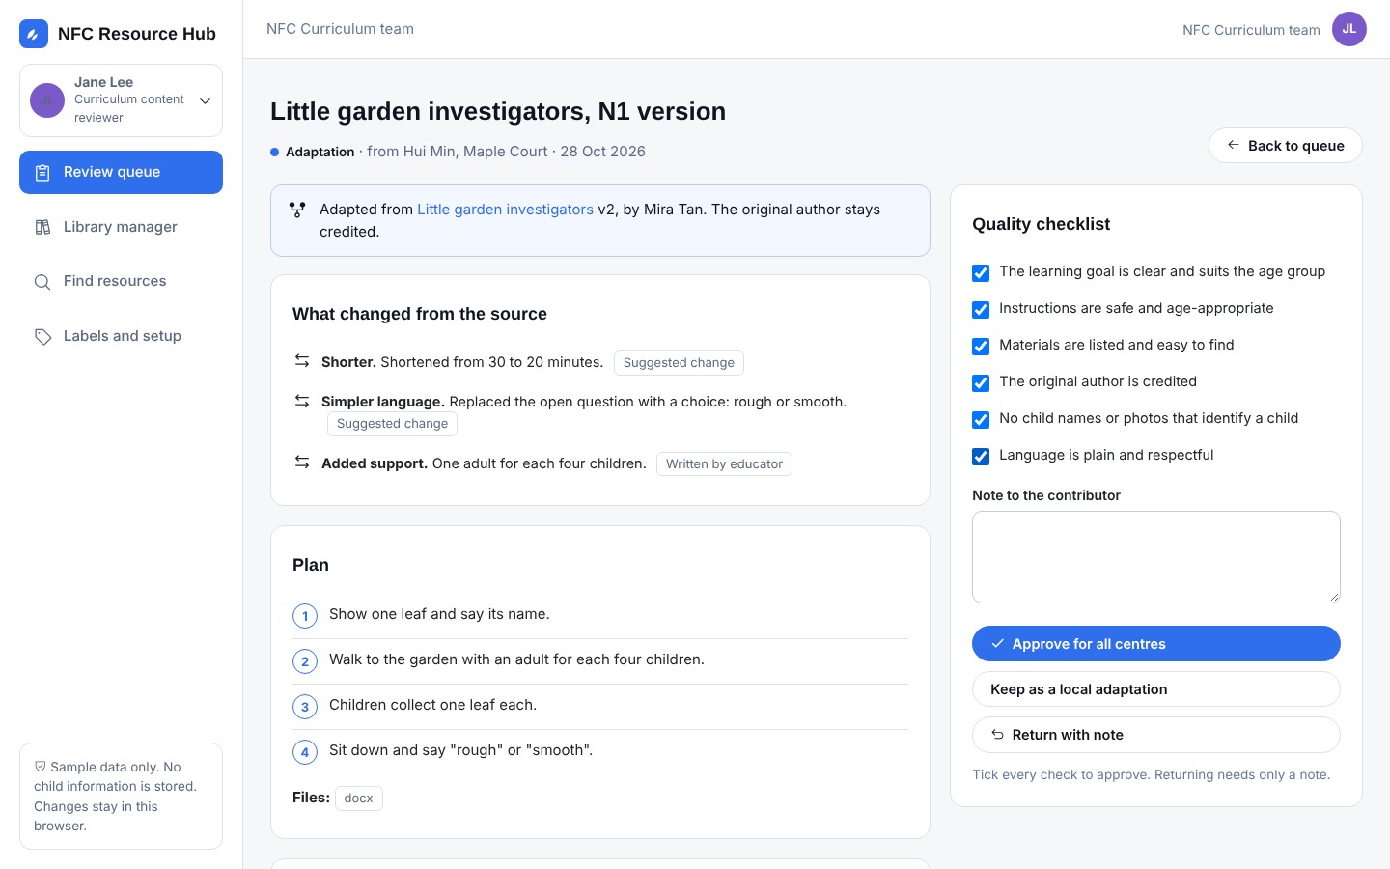Click the Labels and setup tag icon
The width and height of the screenshot is (1390, 869).
tap(42, 336)
